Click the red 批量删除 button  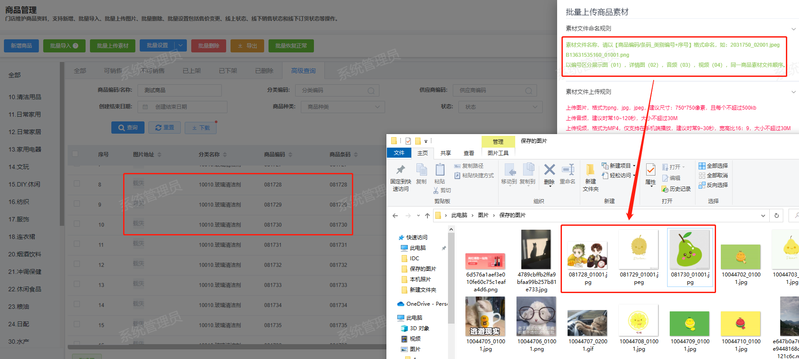(209, 46)
